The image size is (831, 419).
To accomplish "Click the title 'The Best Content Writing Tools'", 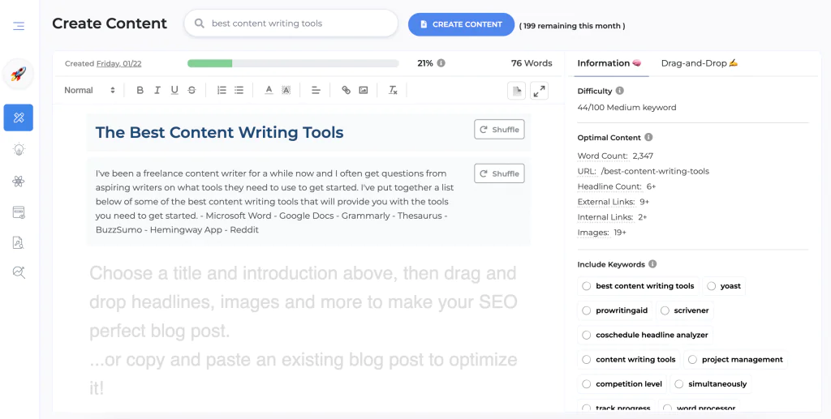I will point(219,132).
